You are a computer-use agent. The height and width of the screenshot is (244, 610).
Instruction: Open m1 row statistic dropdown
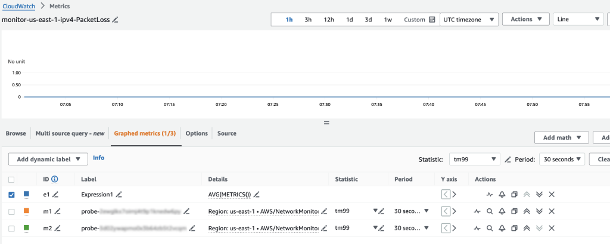pos(375,211)
